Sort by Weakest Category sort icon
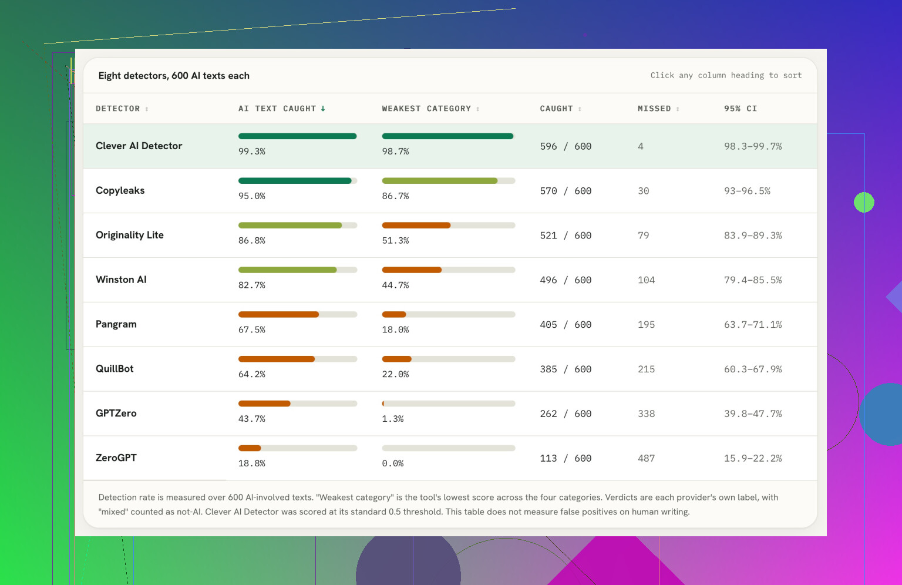The image size is (902, 585). click(478, 109)
